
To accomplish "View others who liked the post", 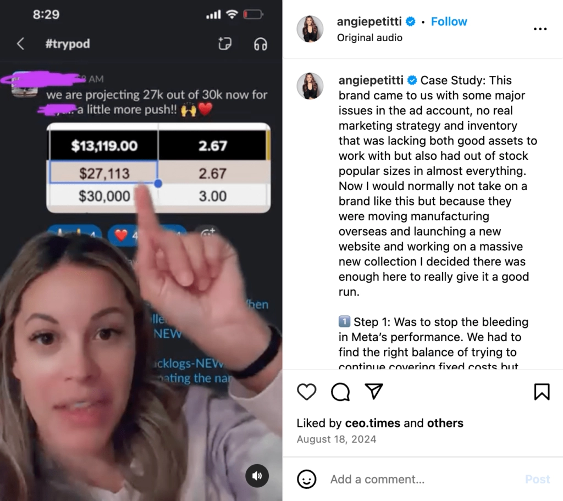I will click(x=445, y=423).
